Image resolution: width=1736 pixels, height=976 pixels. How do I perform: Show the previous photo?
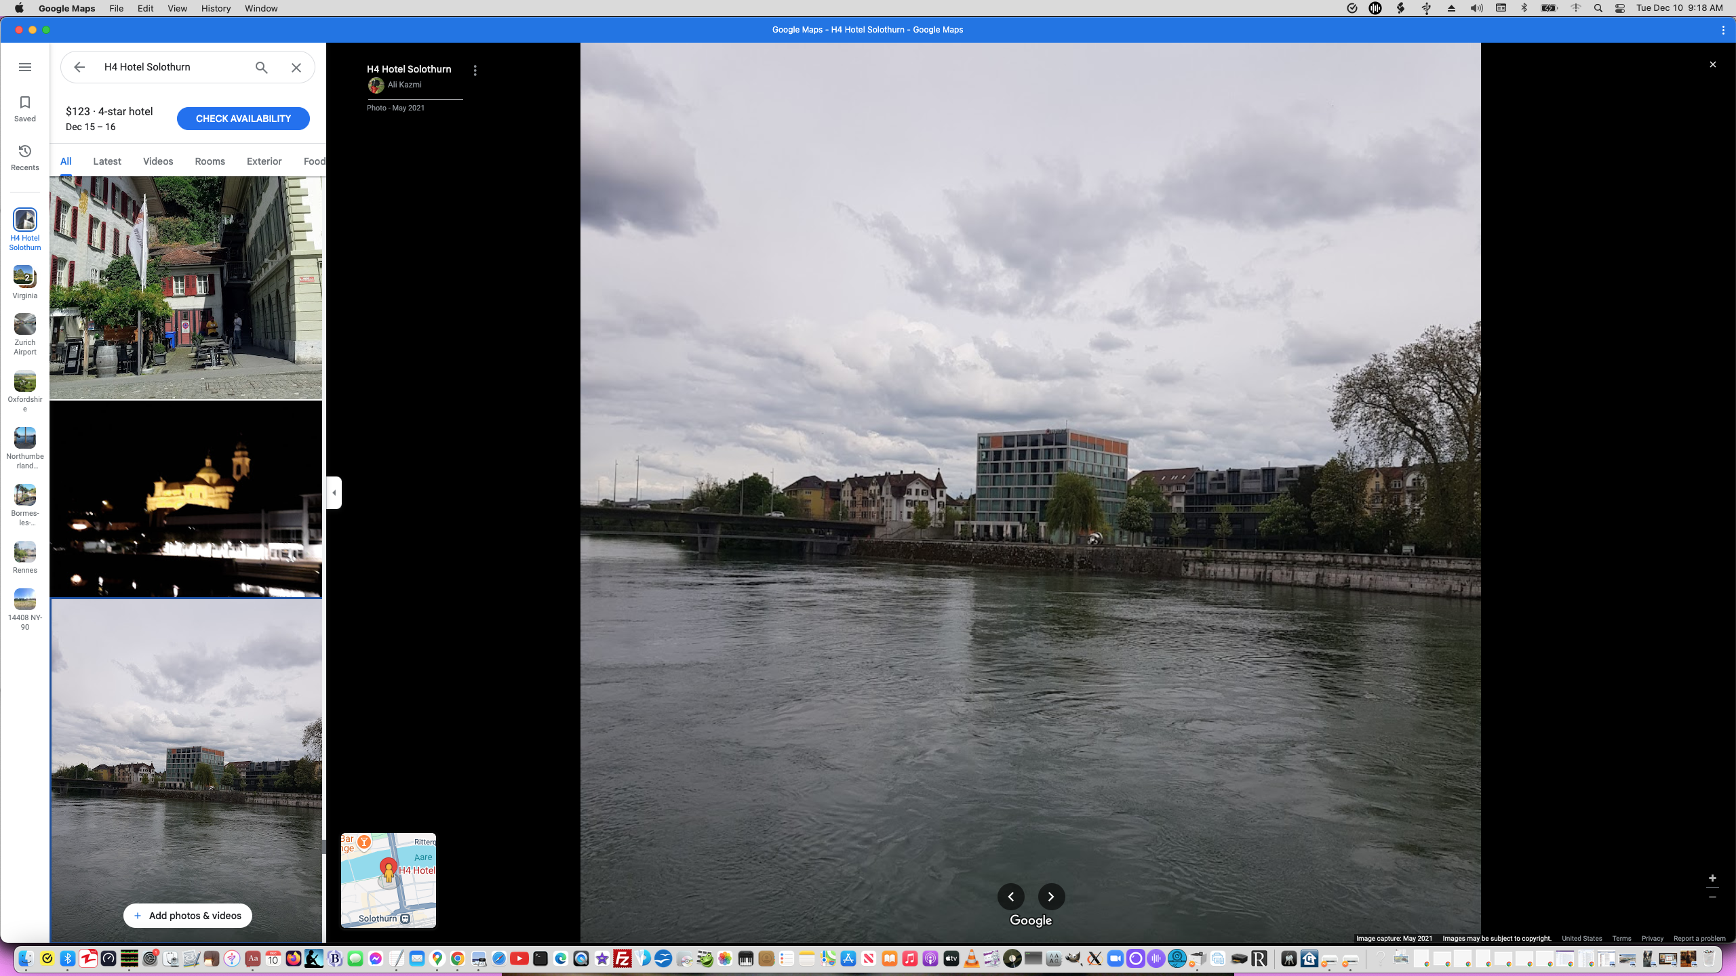[x=1010, y=897]
